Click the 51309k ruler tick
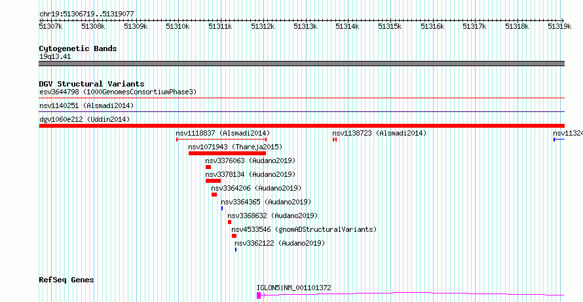The image size is (583, 302). coord(136,26)
